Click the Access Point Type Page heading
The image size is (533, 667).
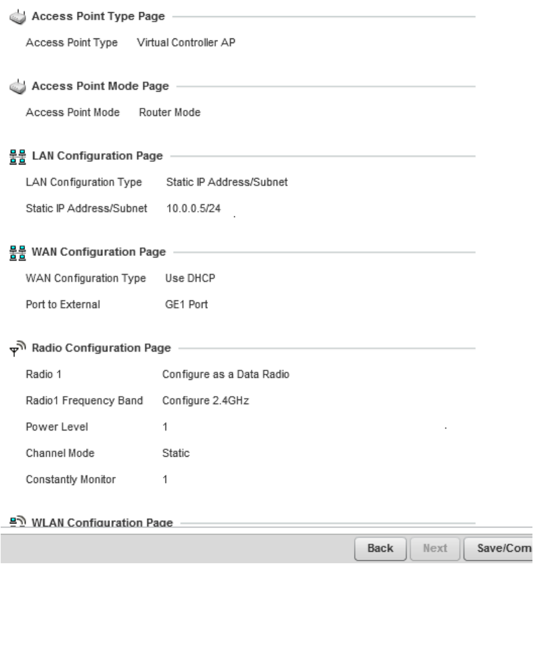click(x=98, y=15)
